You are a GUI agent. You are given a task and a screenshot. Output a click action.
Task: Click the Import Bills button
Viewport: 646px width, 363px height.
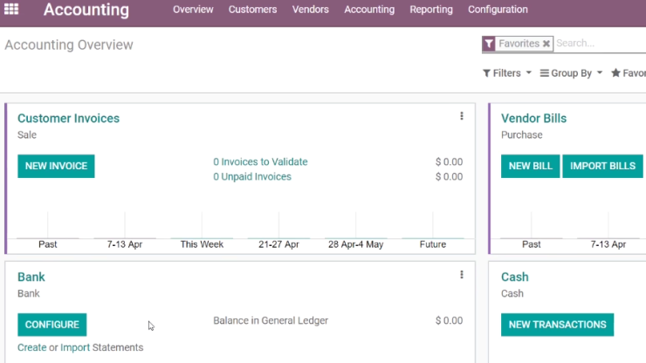[x=602, y=166]
